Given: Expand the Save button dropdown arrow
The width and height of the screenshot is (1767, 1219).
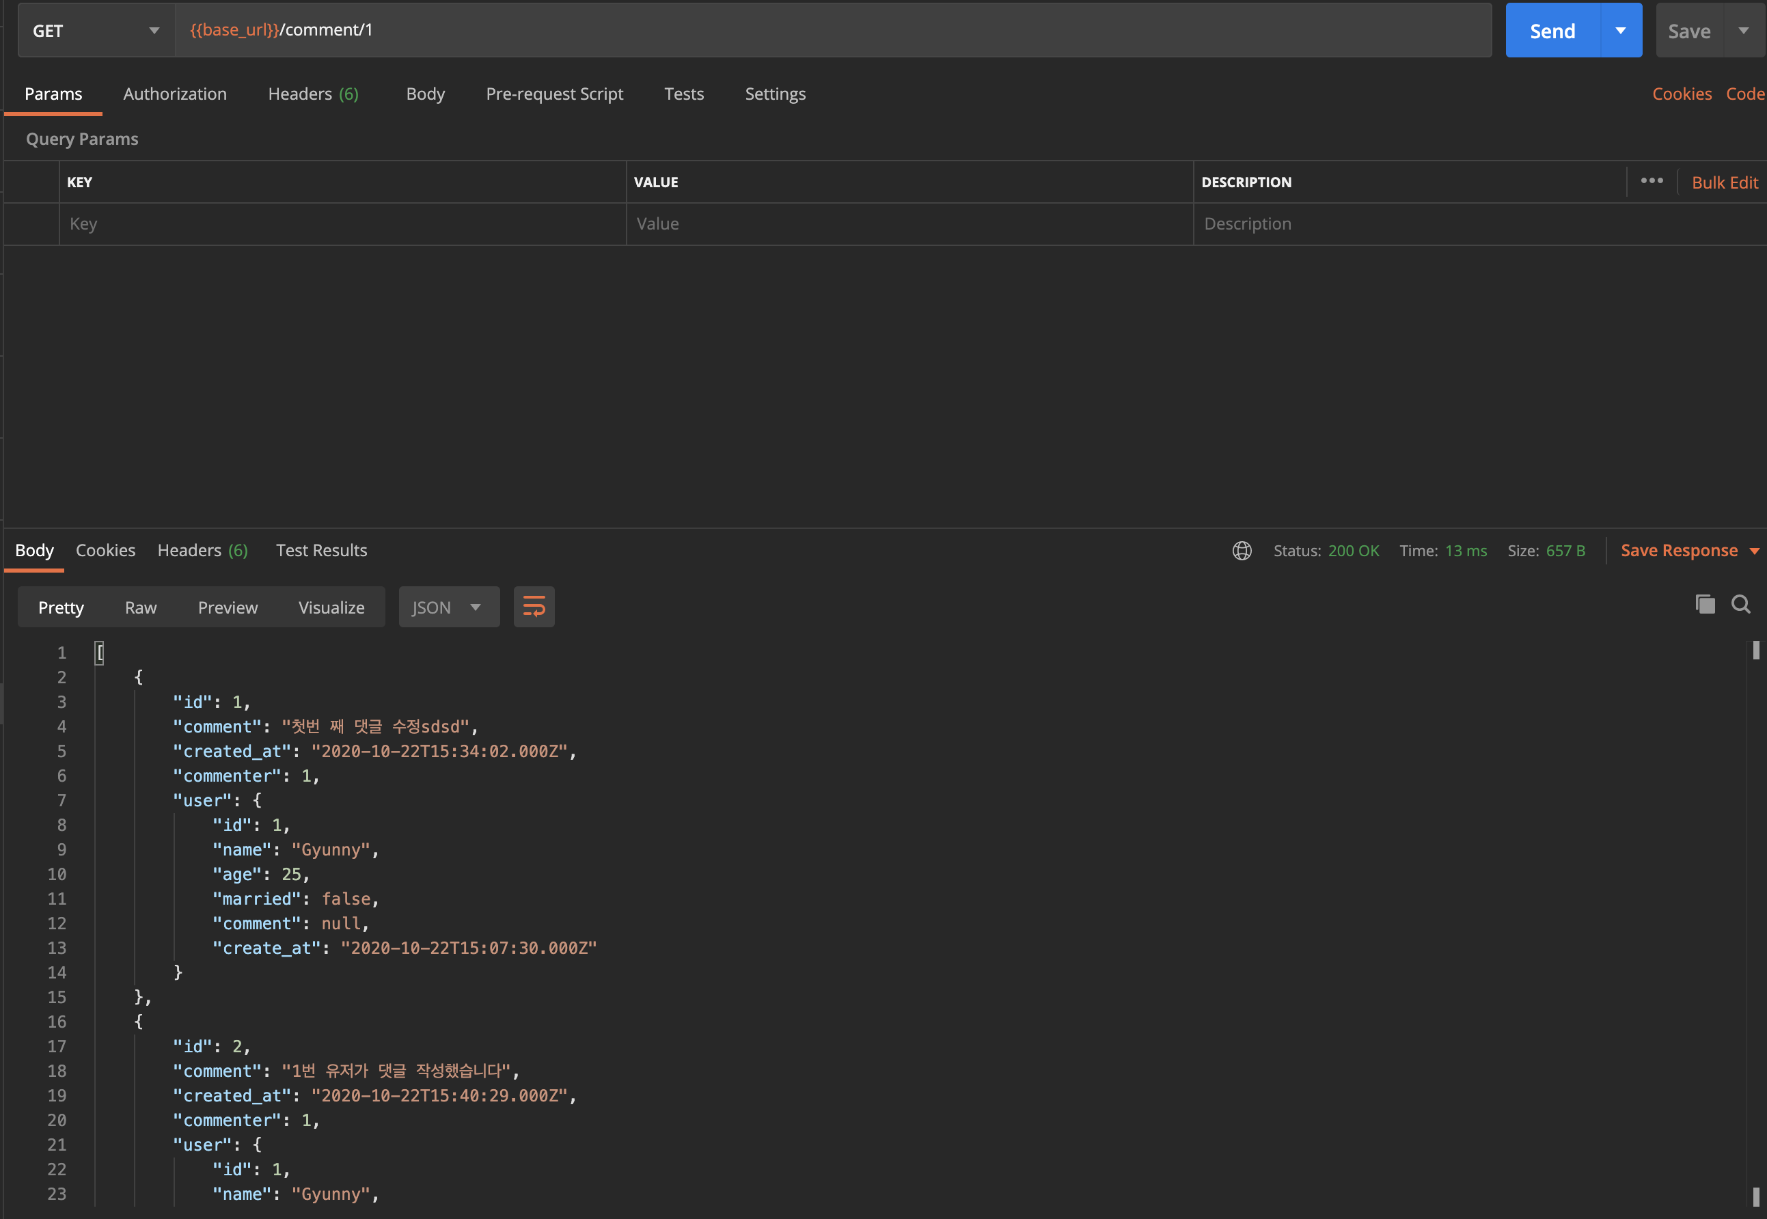Looking at the screenshot, I should click(x=1743, y=31).
